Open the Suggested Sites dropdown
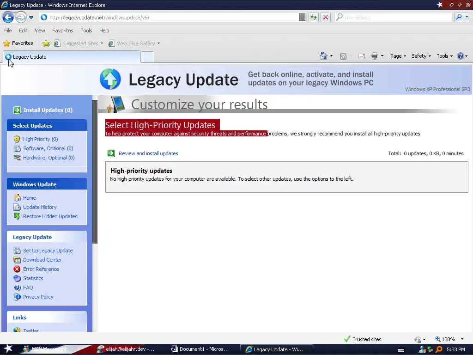This screenshot has width=473, height=355. 79,43
